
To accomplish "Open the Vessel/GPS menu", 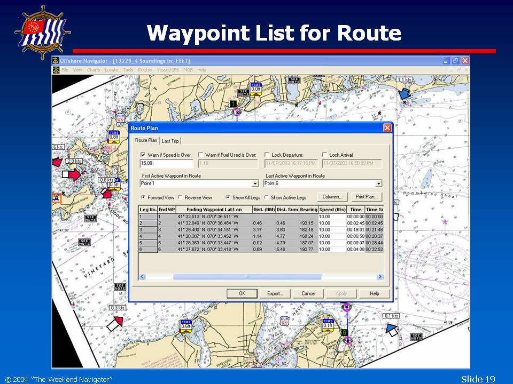I will coord(168,70).
